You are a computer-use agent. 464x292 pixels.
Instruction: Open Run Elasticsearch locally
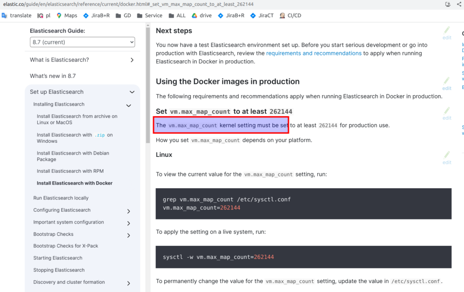(61, 198)
